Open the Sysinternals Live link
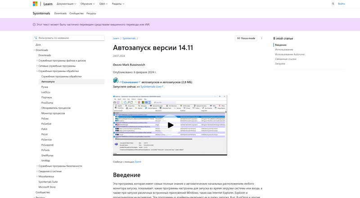 tap(151, 87)
